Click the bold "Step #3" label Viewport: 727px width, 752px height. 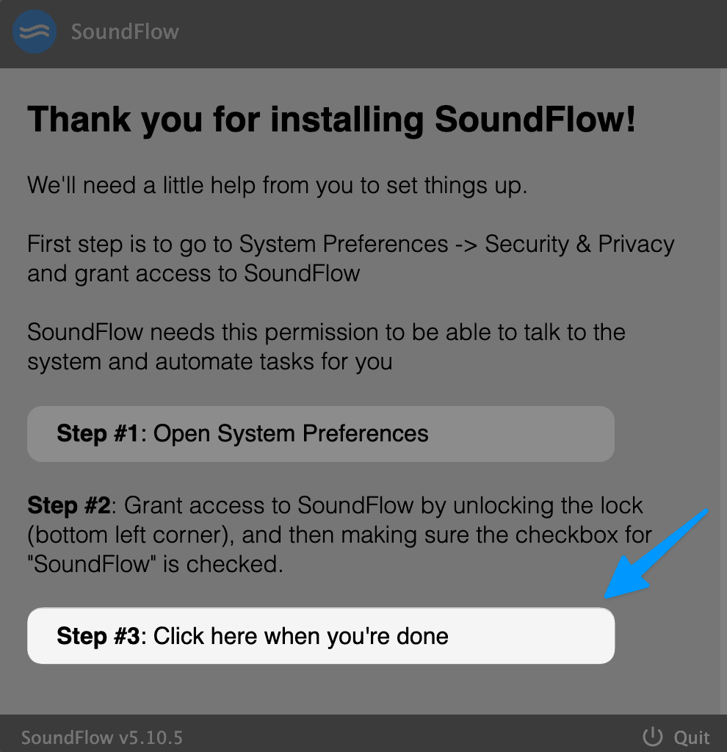point(98,636)
